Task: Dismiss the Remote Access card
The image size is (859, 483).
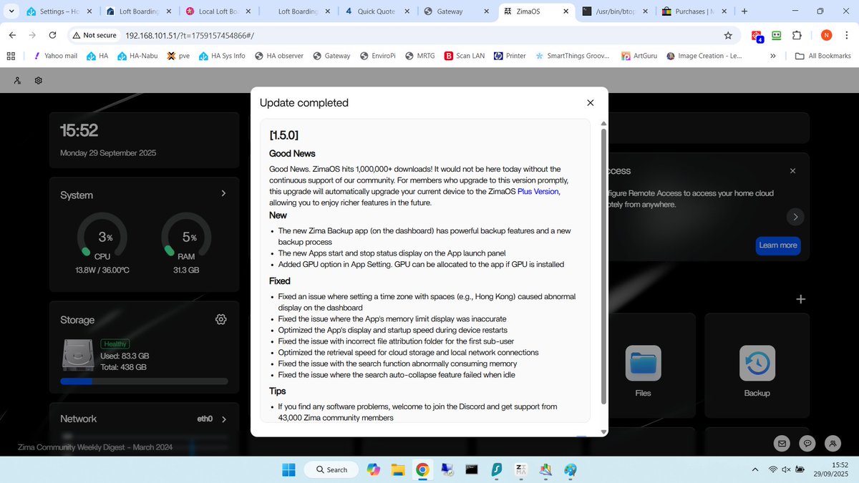Action: point(792,171)
